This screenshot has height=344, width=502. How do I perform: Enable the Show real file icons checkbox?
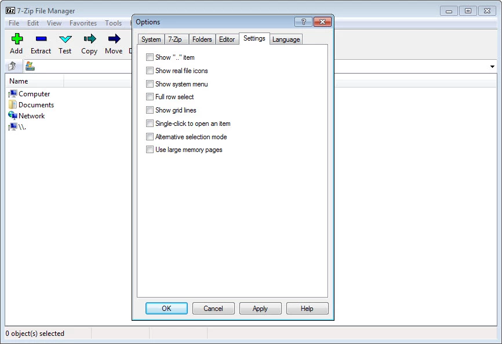coord(150,71)
